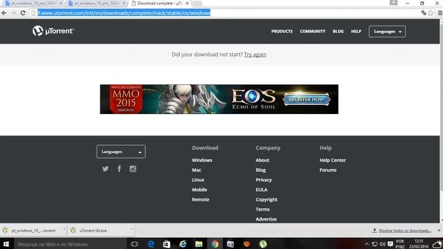Open footer Languages dropdown
The height and width of the screenshot is (249, 443).
coord(121,151)
